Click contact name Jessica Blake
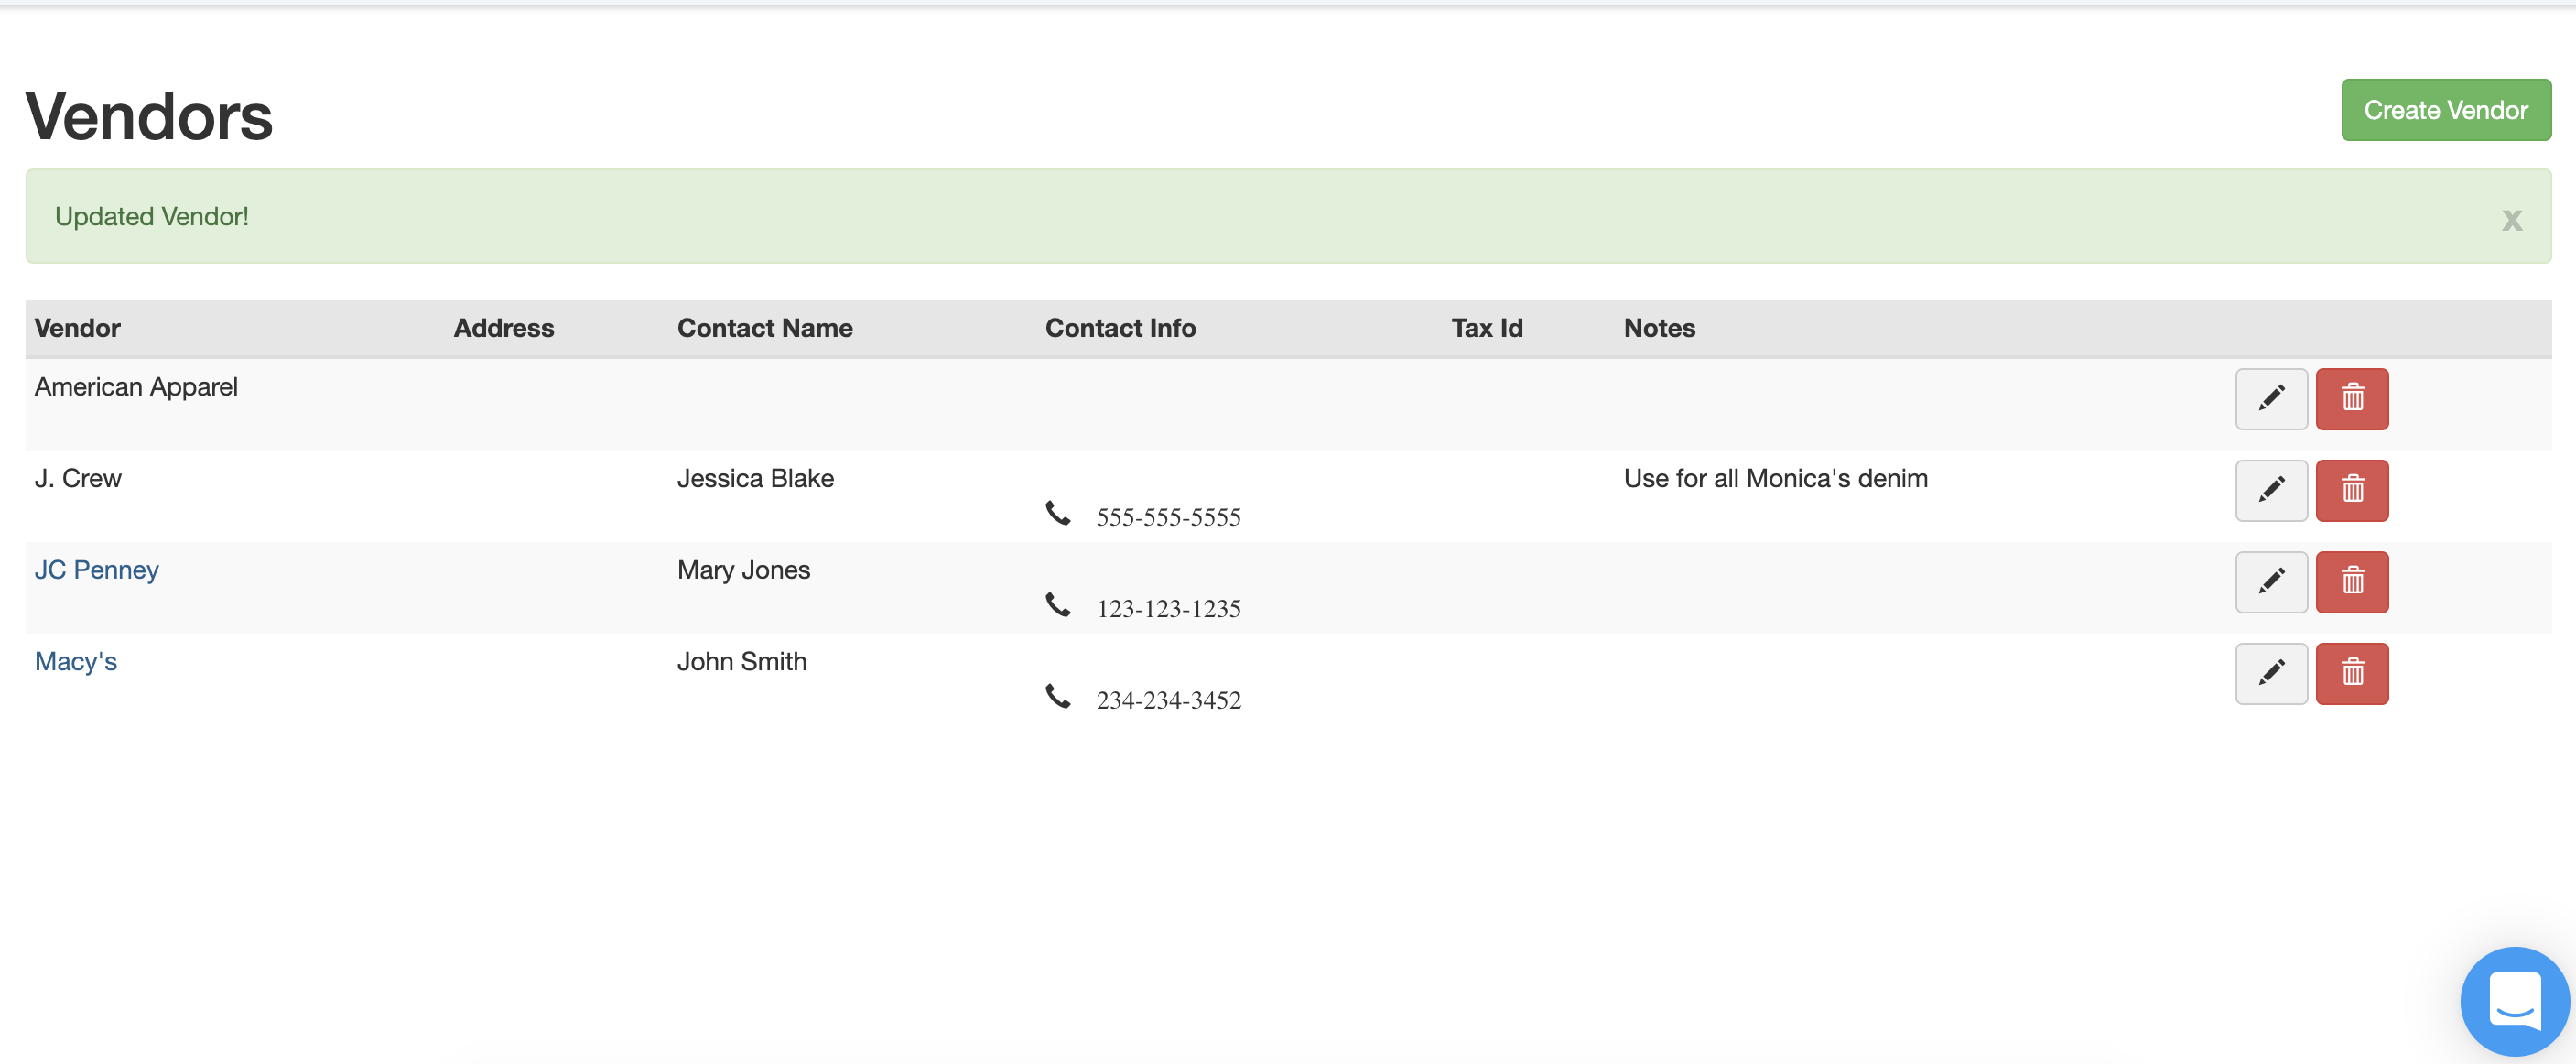 pyautogui.click(x=755, y=478)
